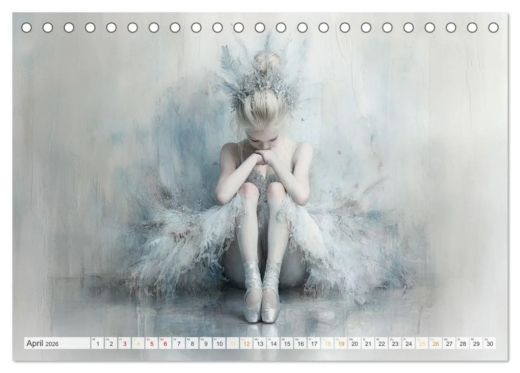The width and height of the screenshot is (520, 373).
Task: Click day 16 (Do) cell
Action: [300, 343]
